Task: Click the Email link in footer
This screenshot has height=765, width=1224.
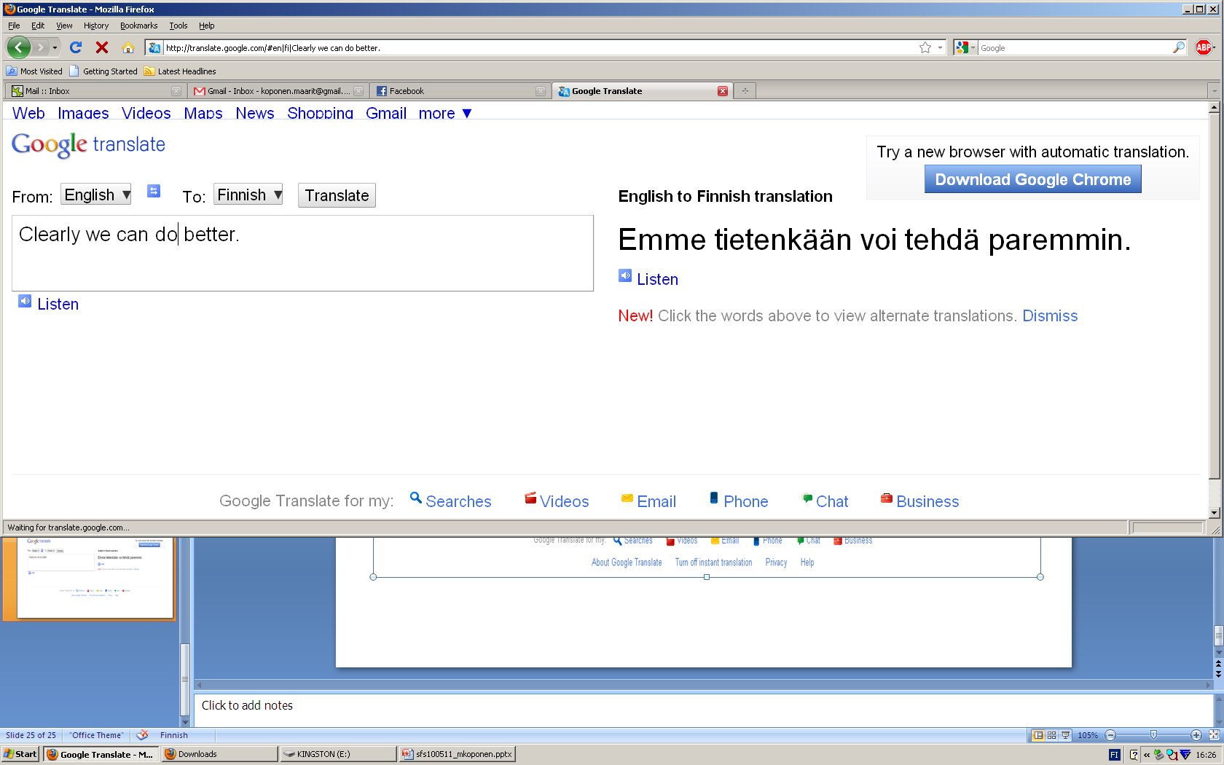Action: click(x=656, y=501)
